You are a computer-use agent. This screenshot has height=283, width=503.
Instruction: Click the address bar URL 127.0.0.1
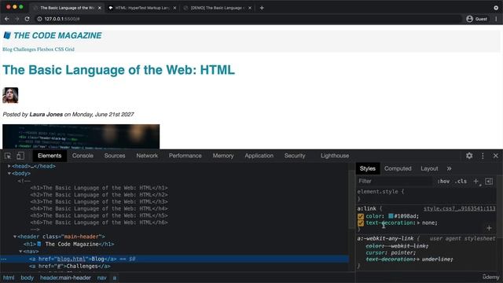click(62, 19)
